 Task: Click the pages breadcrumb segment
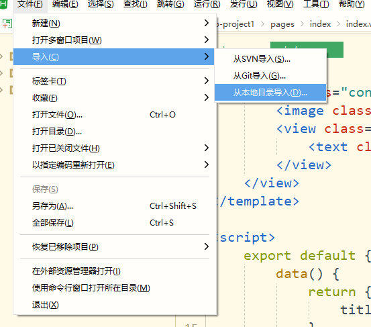pos(282,24)
